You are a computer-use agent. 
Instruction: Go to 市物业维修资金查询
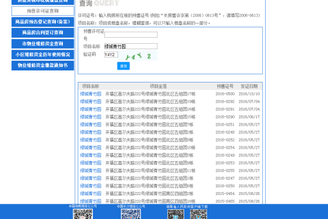click(43, 44)
